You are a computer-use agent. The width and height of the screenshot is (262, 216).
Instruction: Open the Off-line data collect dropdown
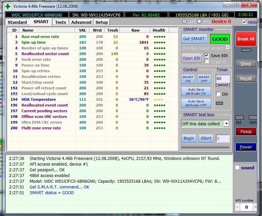(x=226, y=124)
